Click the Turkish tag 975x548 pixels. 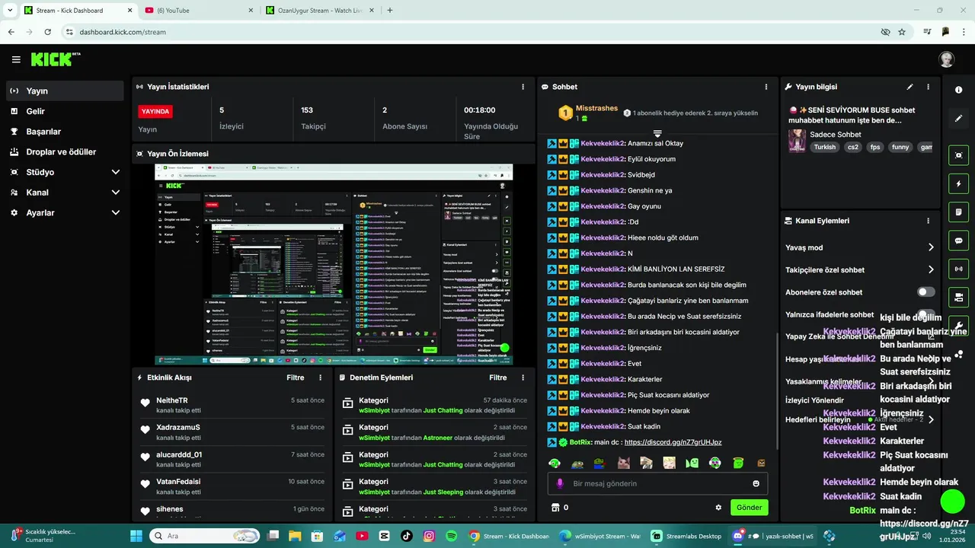[824, 147]
